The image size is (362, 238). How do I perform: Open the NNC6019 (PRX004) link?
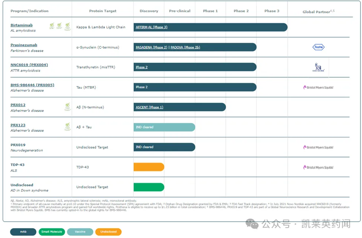tap(29, 65)
